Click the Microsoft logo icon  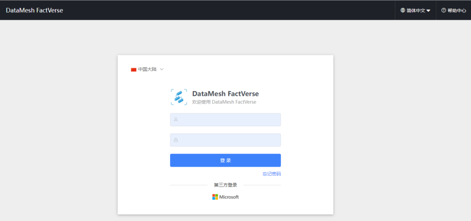[215, 197]
